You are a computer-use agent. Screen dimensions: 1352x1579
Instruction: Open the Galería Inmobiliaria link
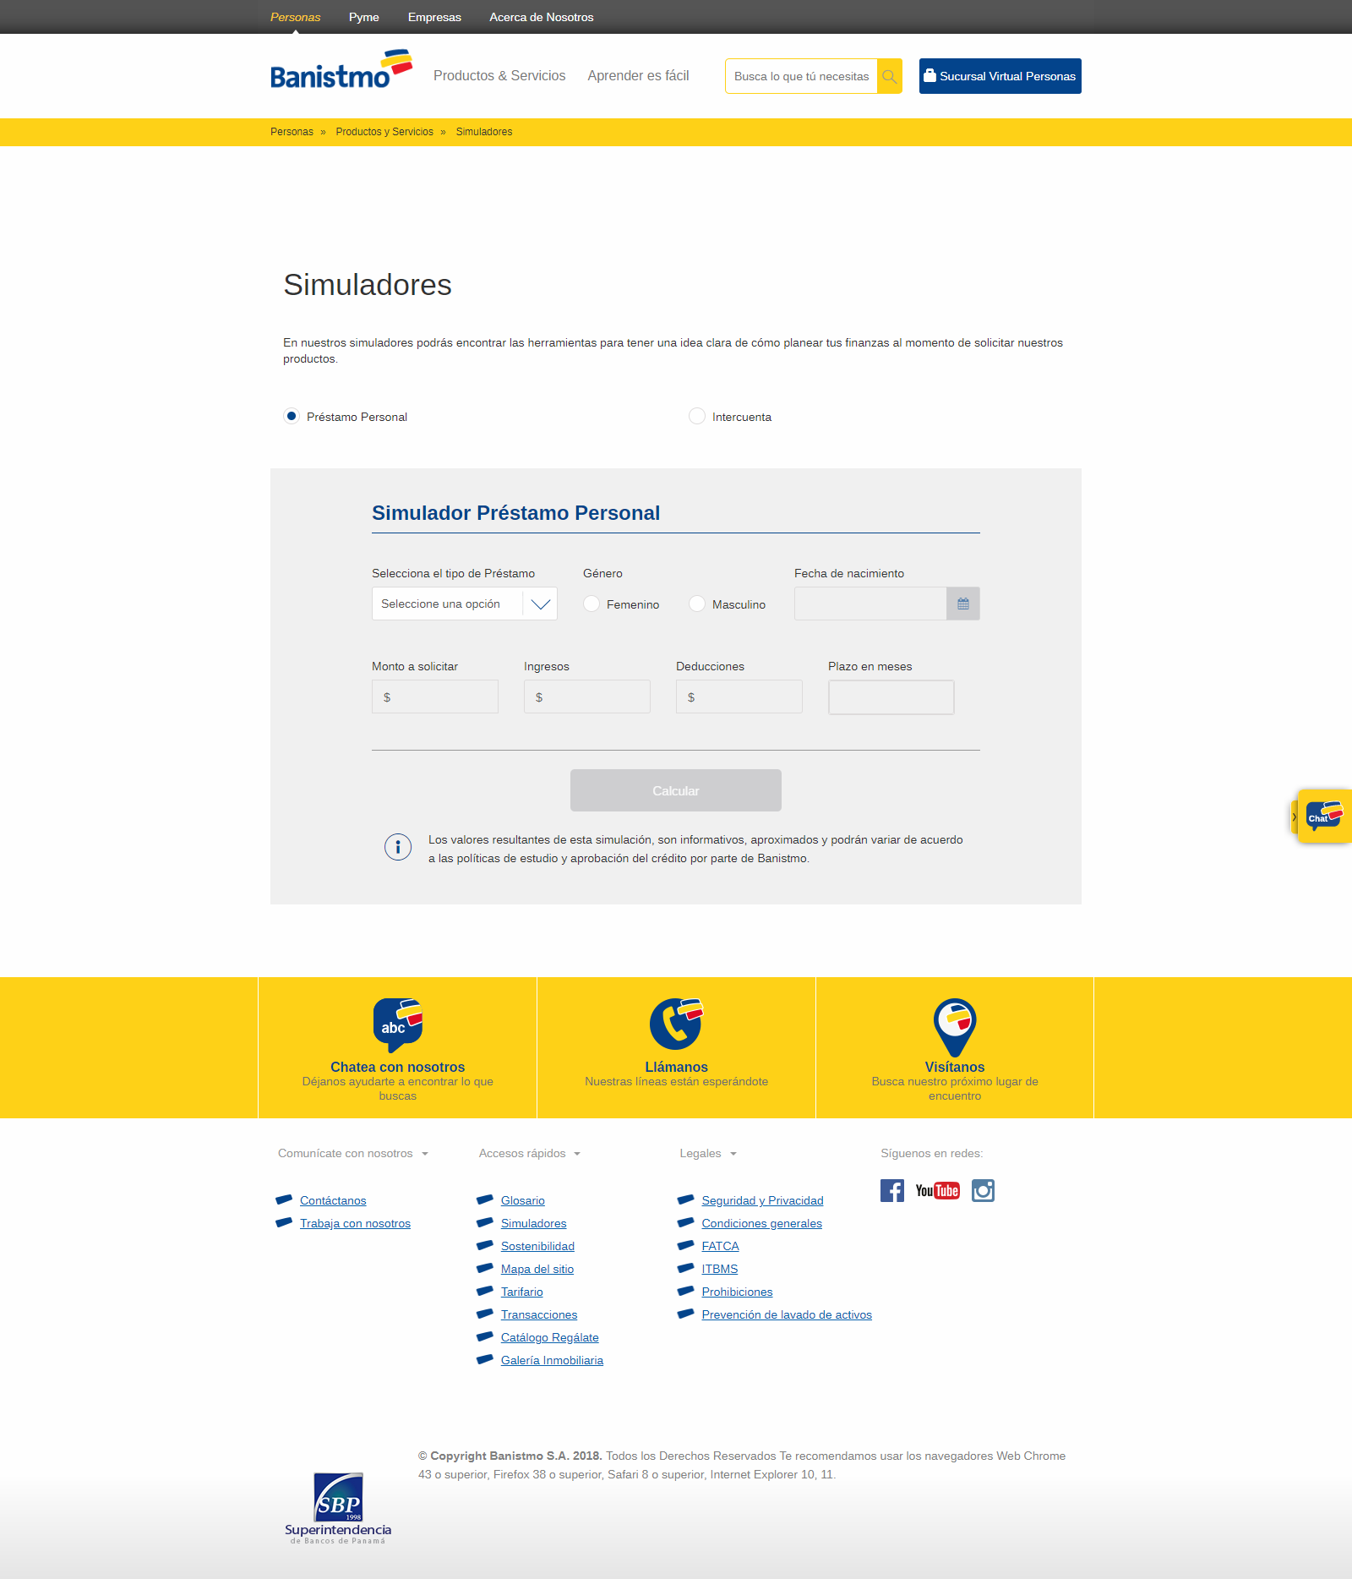click(x=553, y=1360)
